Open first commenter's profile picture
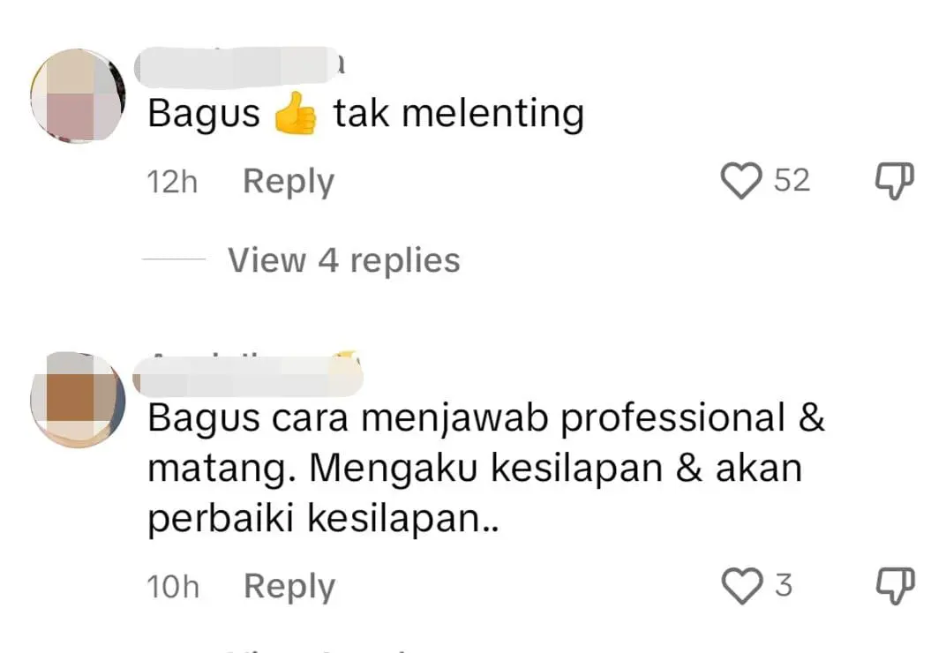946x653 pixels. point(78,96)
